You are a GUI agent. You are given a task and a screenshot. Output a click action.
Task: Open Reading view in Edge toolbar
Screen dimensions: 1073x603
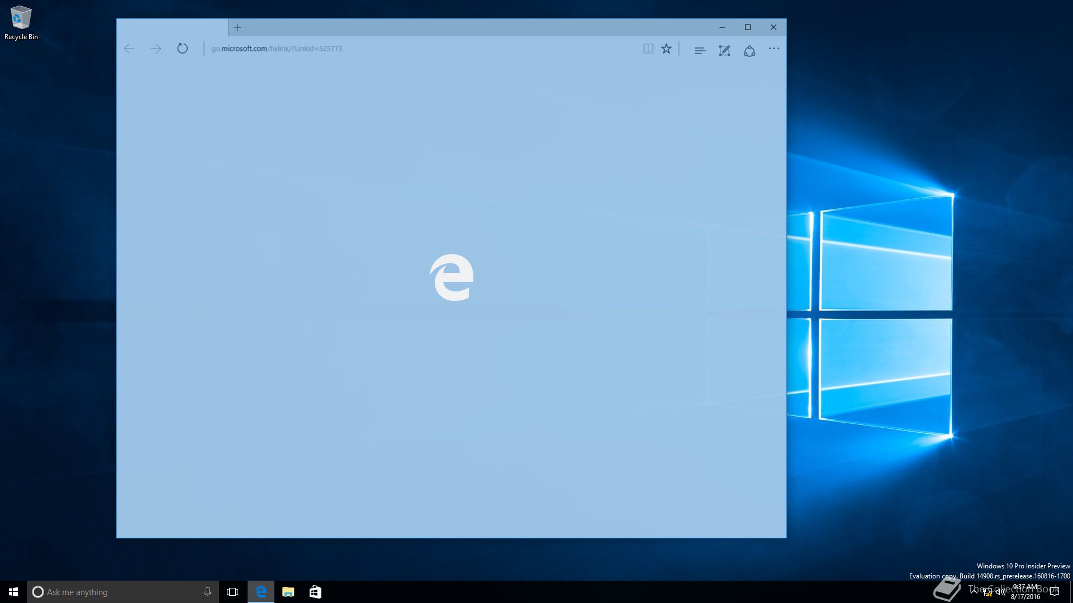[648, 49]
